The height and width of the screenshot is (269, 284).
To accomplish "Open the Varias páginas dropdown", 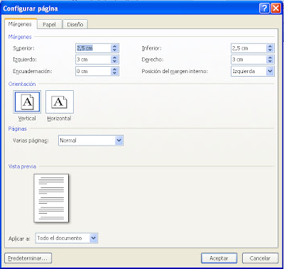I will (x=91, y=141).
